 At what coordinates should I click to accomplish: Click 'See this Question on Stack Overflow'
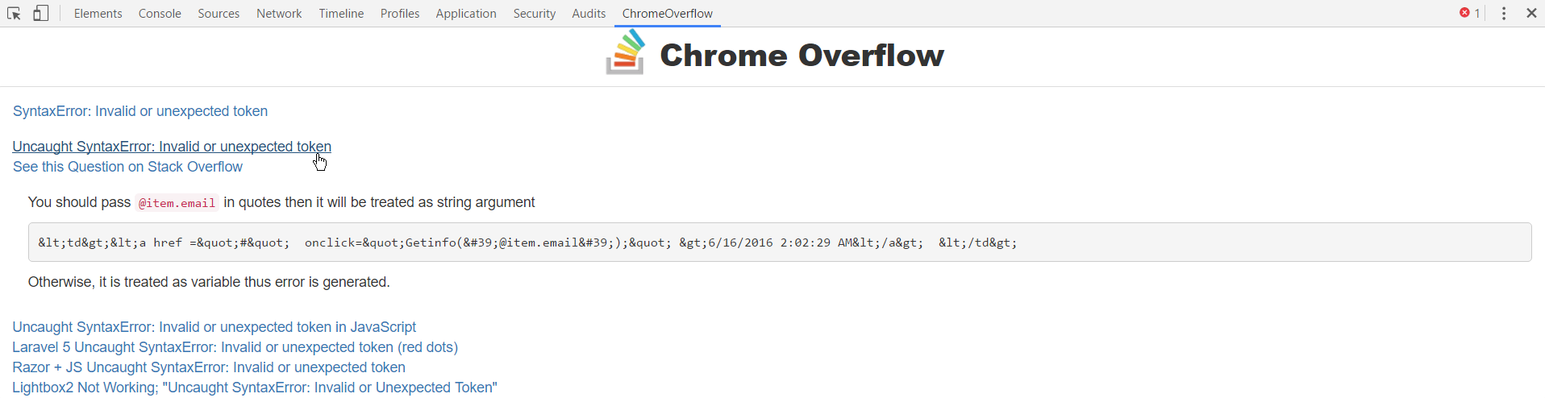pos(127,167)
